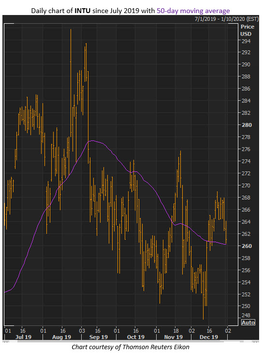
Task: Click the 248 price level label
Action: pyautogui.click(x=246, y=315)
